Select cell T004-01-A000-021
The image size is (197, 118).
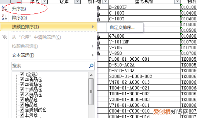pyautogui.click(x=144, y=88)
